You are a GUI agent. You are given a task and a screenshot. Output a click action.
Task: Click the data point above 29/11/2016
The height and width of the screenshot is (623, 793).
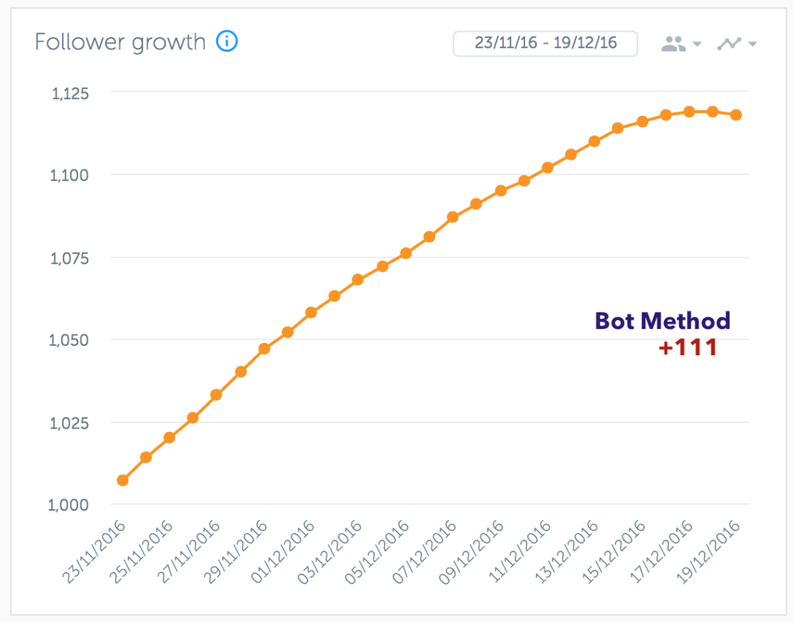tap(264, 348)
